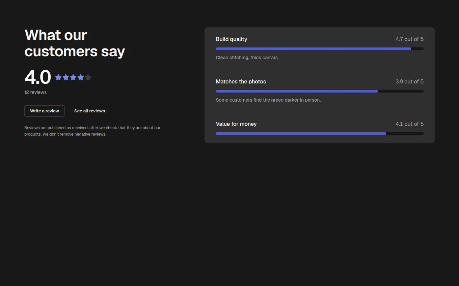Click the Value for money progress bar
The height and width of the screenshot is (286, 459).
click(320, 134)
